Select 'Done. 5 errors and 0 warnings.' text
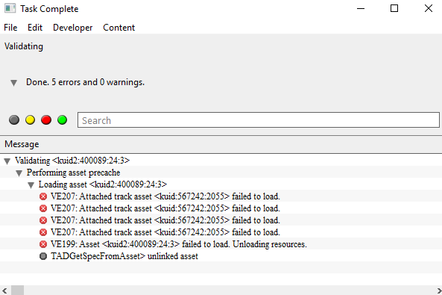442x295 pixels. [x=86, y=82]
